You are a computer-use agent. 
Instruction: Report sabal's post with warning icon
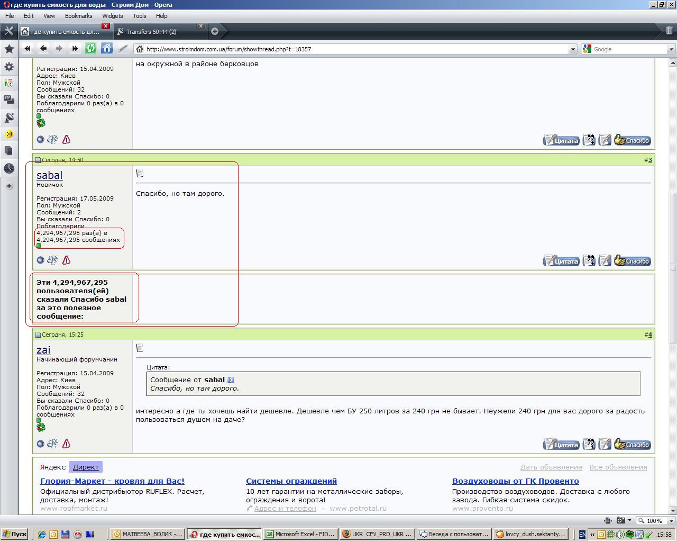coord(66,260)
